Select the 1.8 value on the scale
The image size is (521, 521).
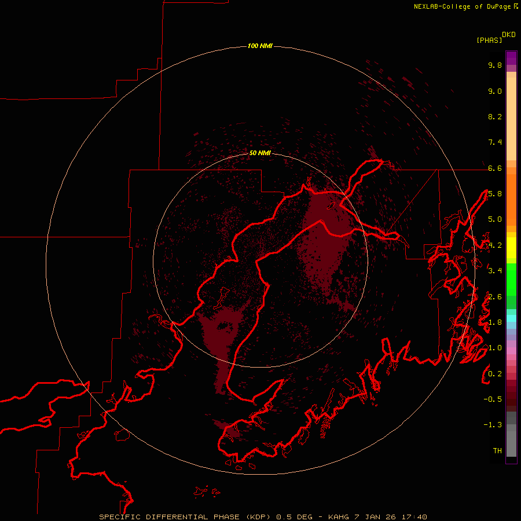[495, 322]
